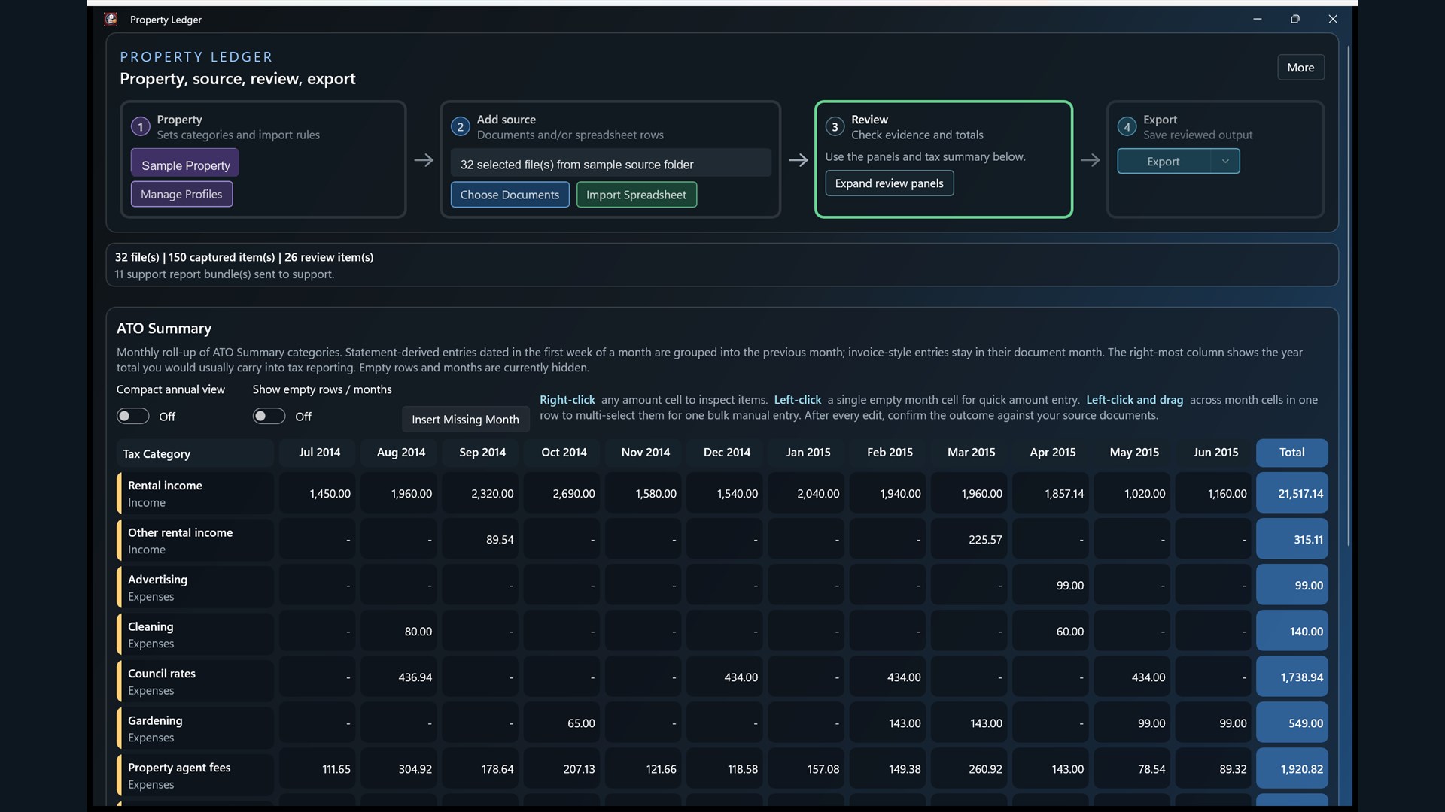
Task: Click Import Spreadsheet
Action: (636, 195)
